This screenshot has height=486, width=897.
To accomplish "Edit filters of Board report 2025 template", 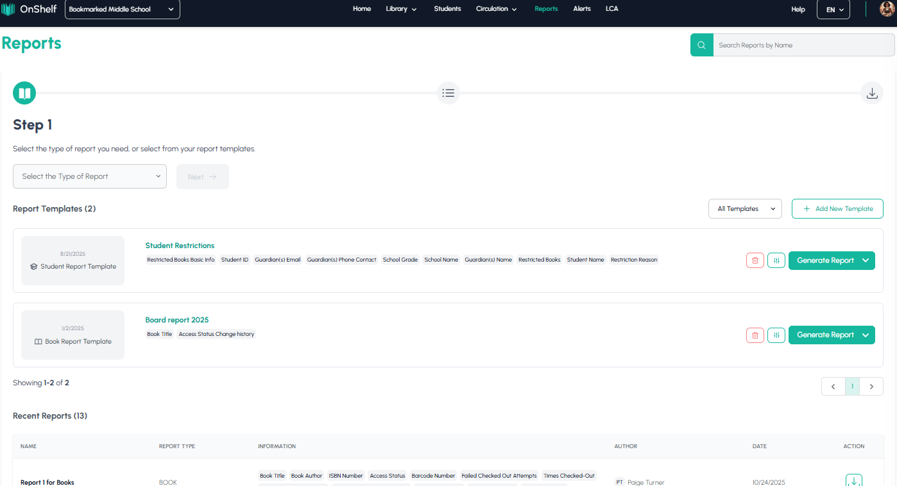I will click(x=776, y=335).
